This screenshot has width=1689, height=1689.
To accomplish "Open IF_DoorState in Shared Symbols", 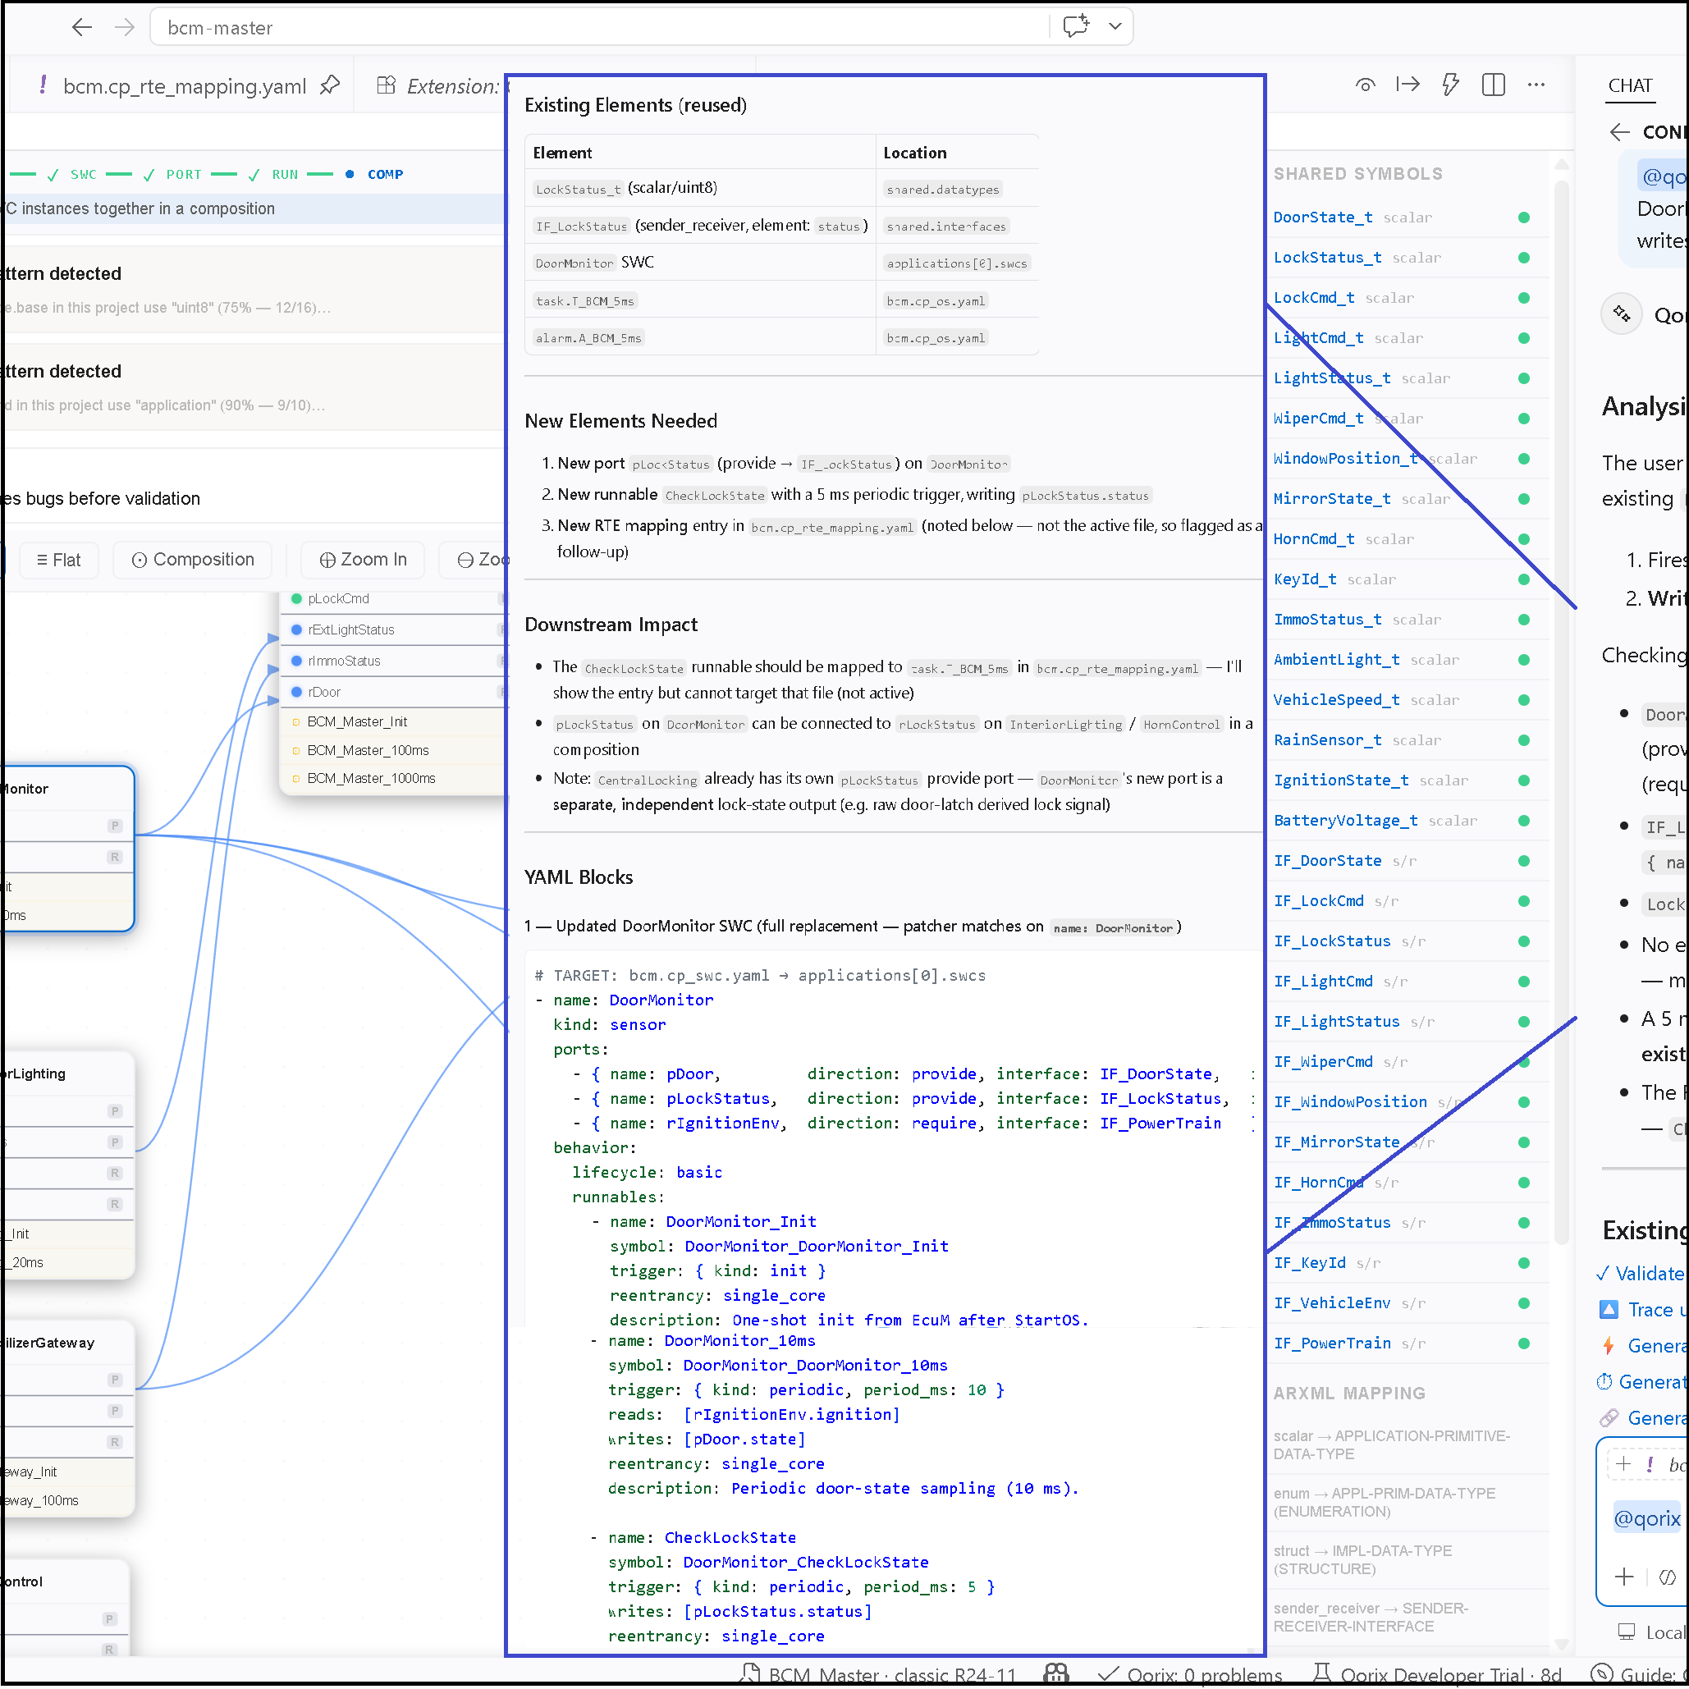I will [x=1327, y=860].
